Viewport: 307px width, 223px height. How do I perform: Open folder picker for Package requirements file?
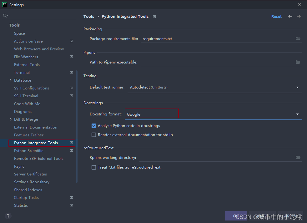[x=298, y=39]
